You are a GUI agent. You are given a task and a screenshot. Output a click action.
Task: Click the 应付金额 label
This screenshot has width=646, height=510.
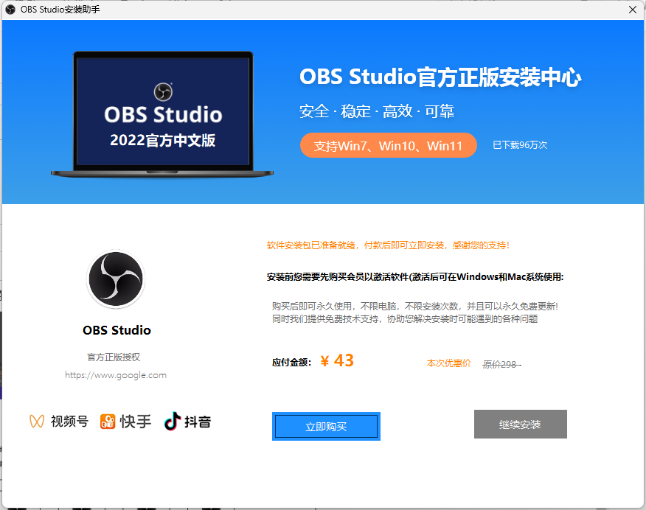pos(292,362)
